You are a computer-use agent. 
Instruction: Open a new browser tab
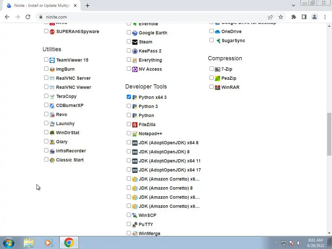pyautogui.click(x=88, y=6)
